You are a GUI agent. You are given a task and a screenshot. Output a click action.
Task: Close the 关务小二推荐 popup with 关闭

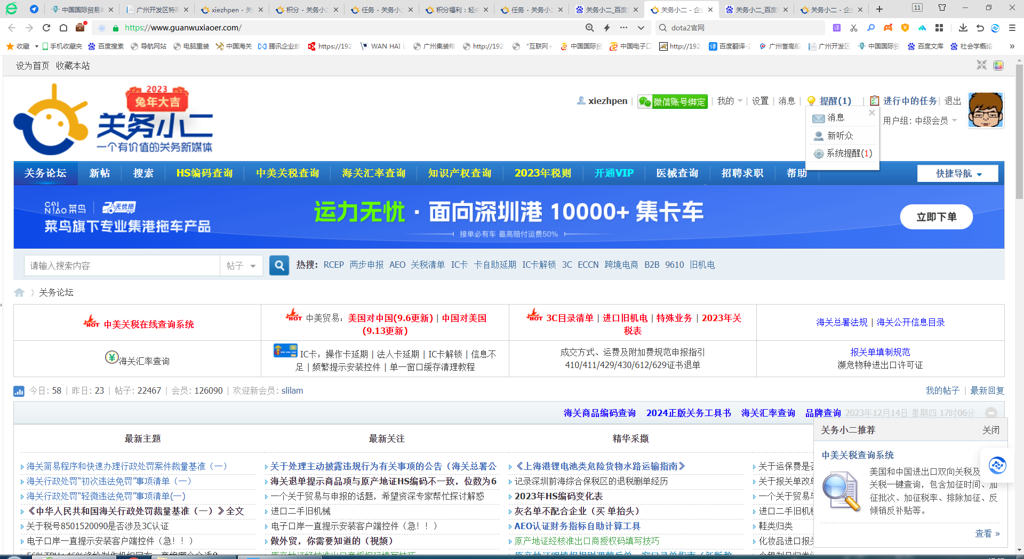[x=991, y=430]
